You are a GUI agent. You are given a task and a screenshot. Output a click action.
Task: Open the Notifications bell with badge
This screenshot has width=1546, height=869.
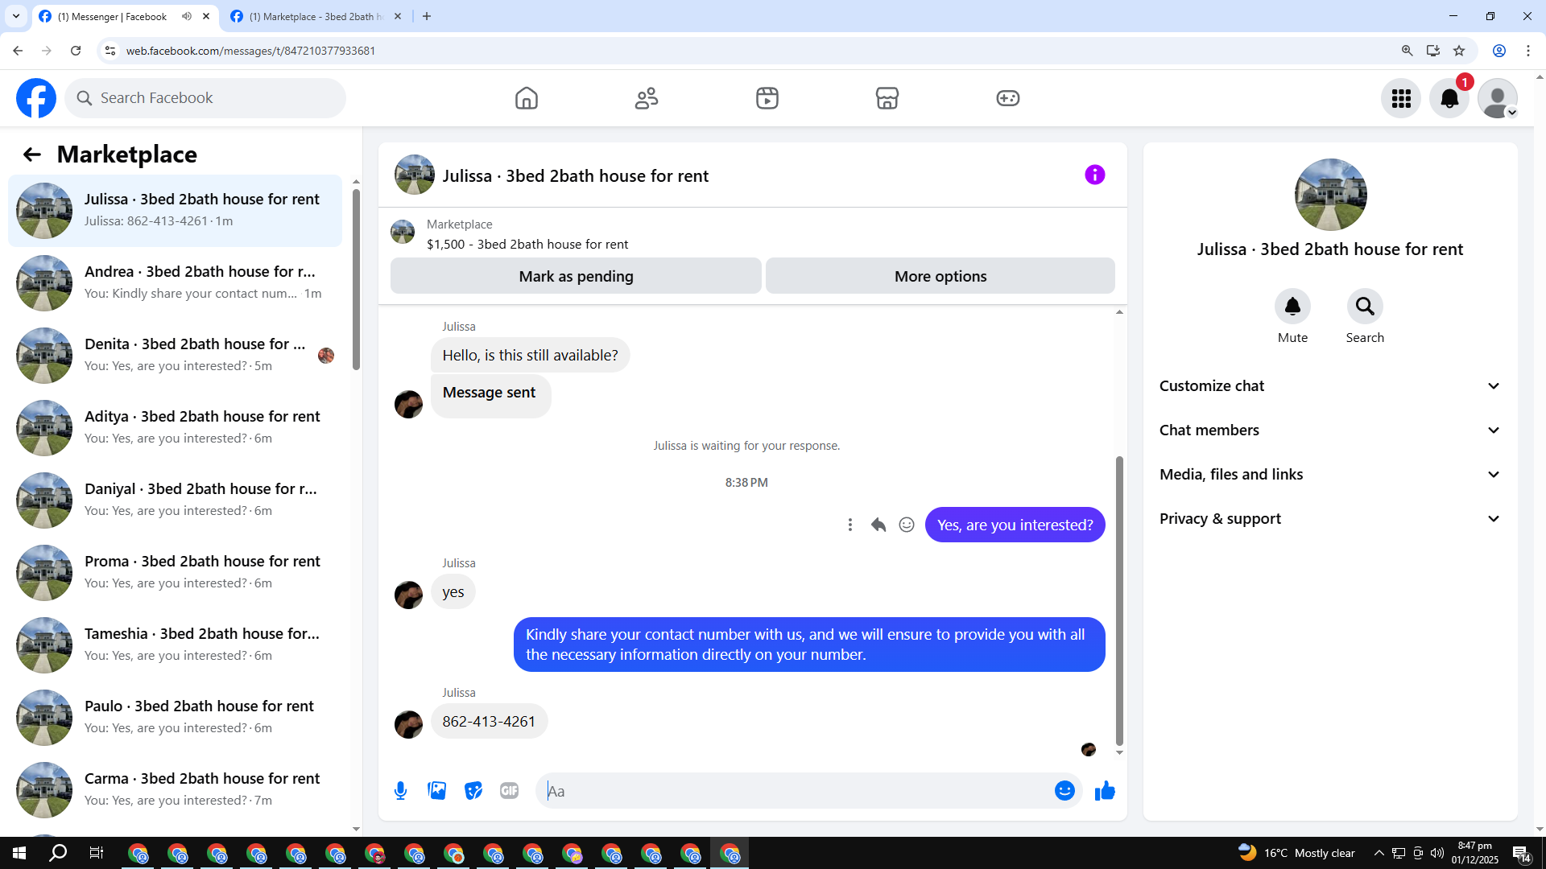point(1449,98)
